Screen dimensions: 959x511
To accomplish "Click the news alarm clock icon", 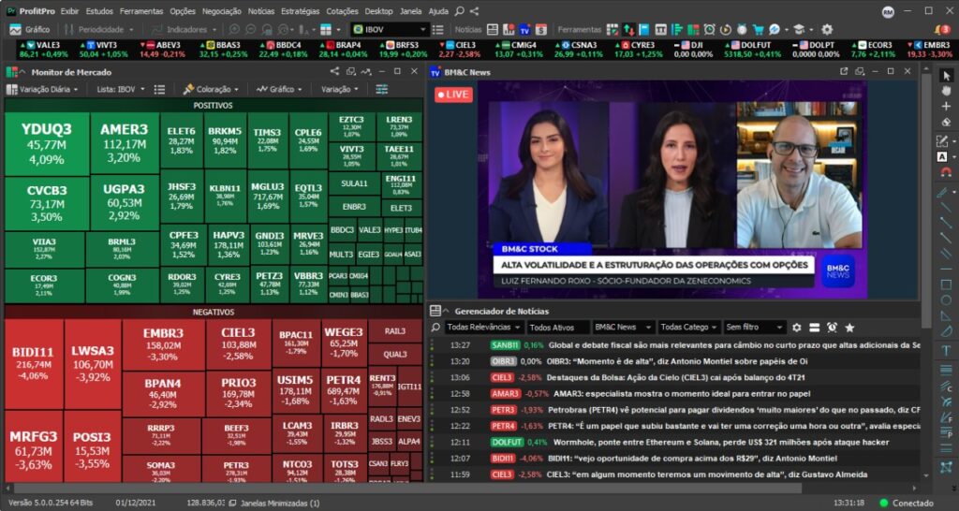I will pyautogui.click(x=832, y=328).
